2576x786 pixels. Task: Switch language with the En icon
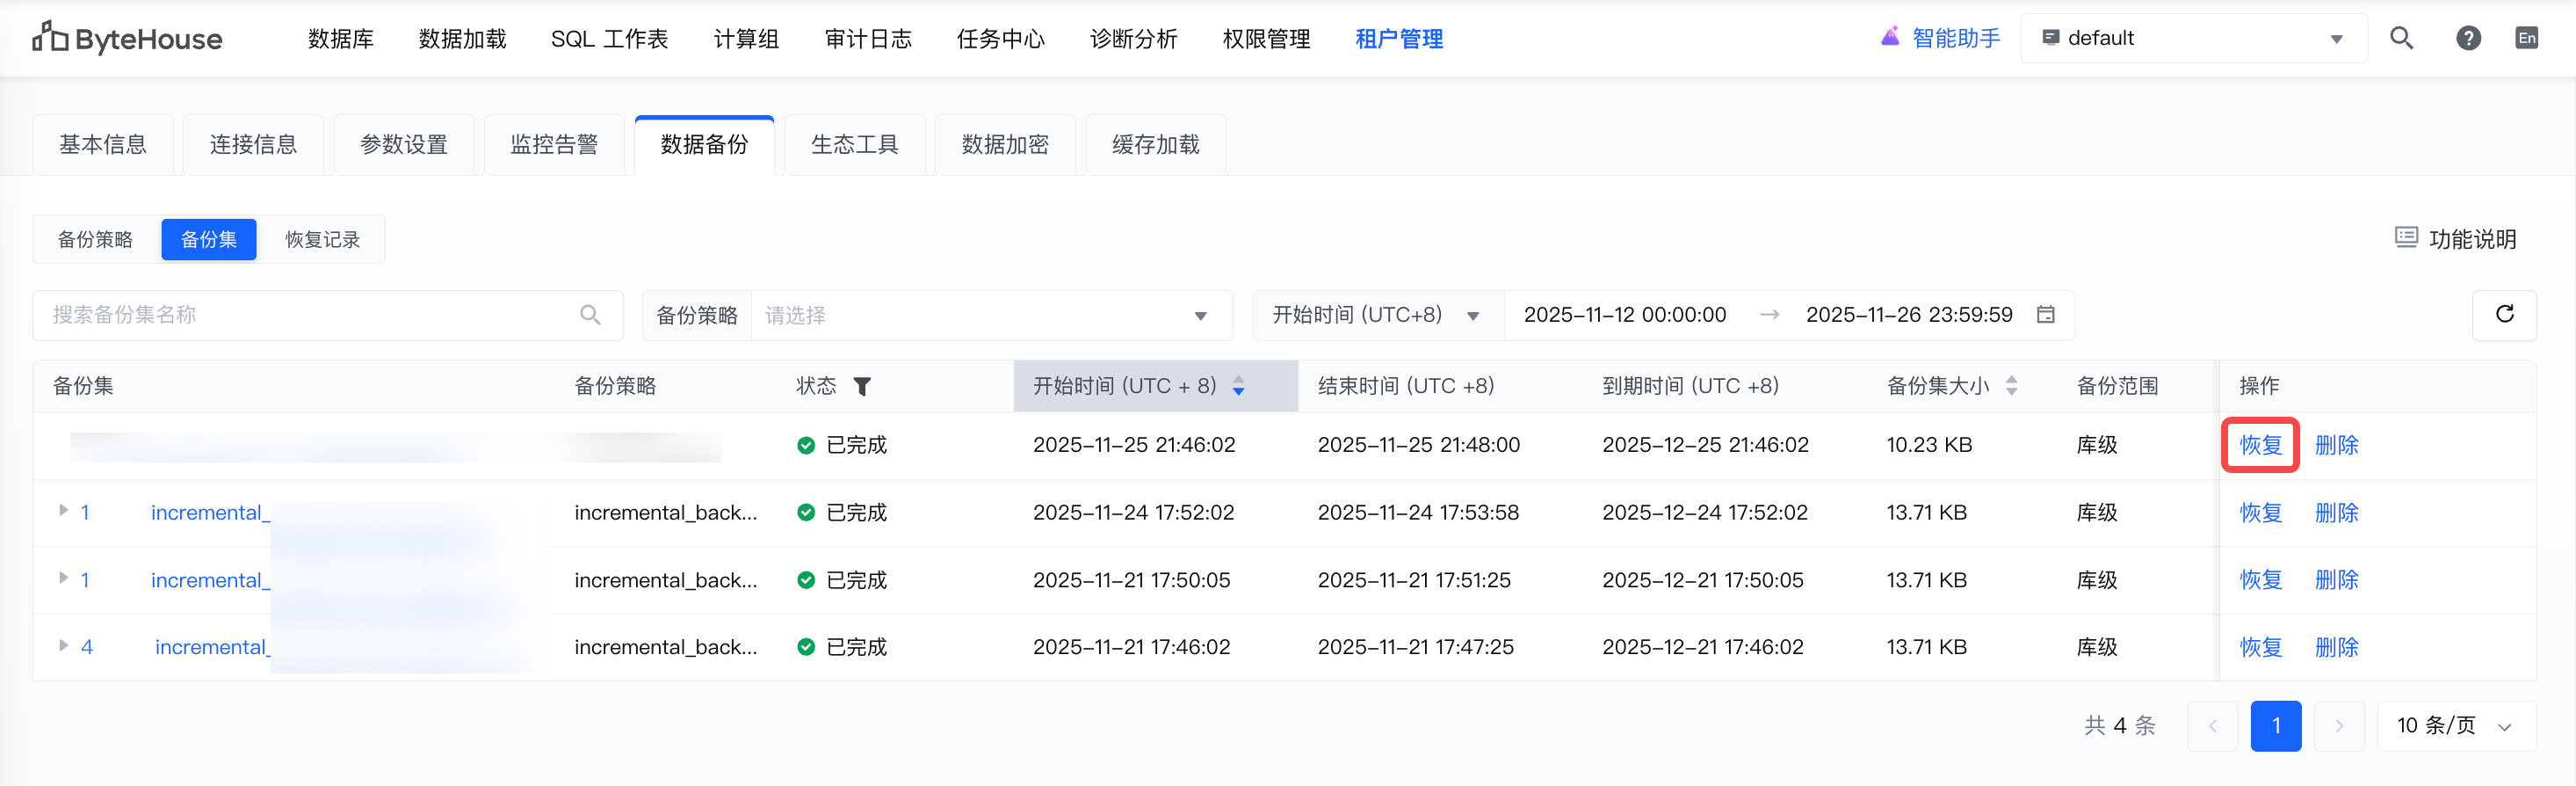(2526, 38)
